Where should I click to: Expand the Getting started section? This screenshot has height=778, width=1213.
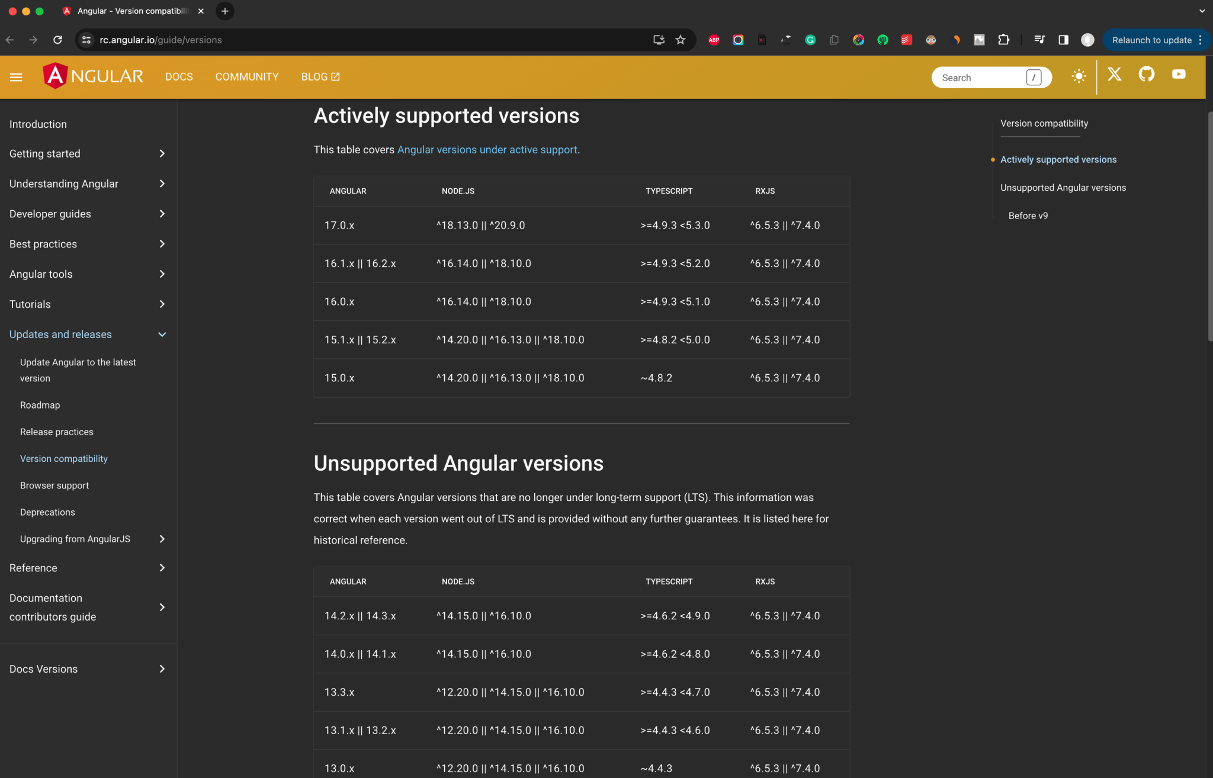pyautogui.click(x=162, y=154)
